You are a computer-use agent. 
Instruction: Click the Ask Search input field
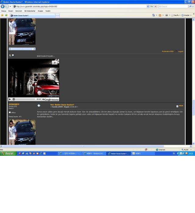[x=173, y=6]
